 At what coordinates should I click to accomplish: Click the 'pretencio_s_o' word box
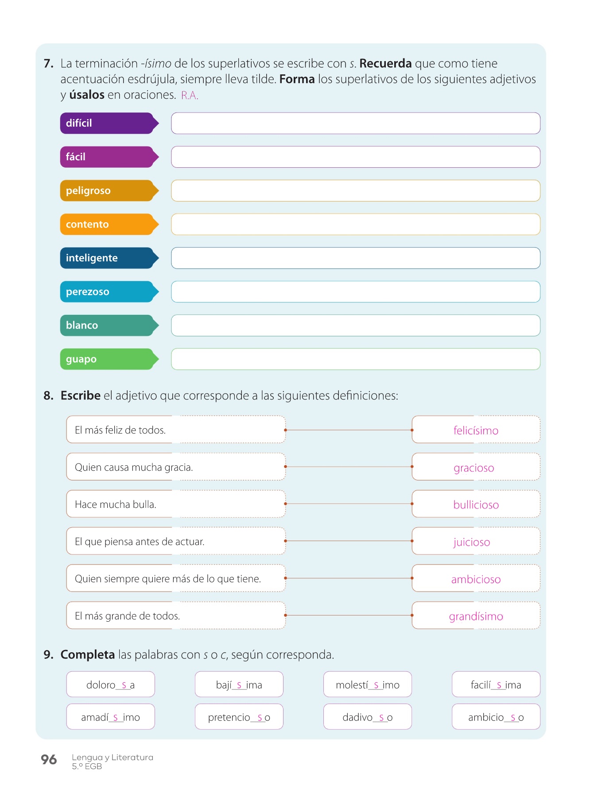coord(239,717)
